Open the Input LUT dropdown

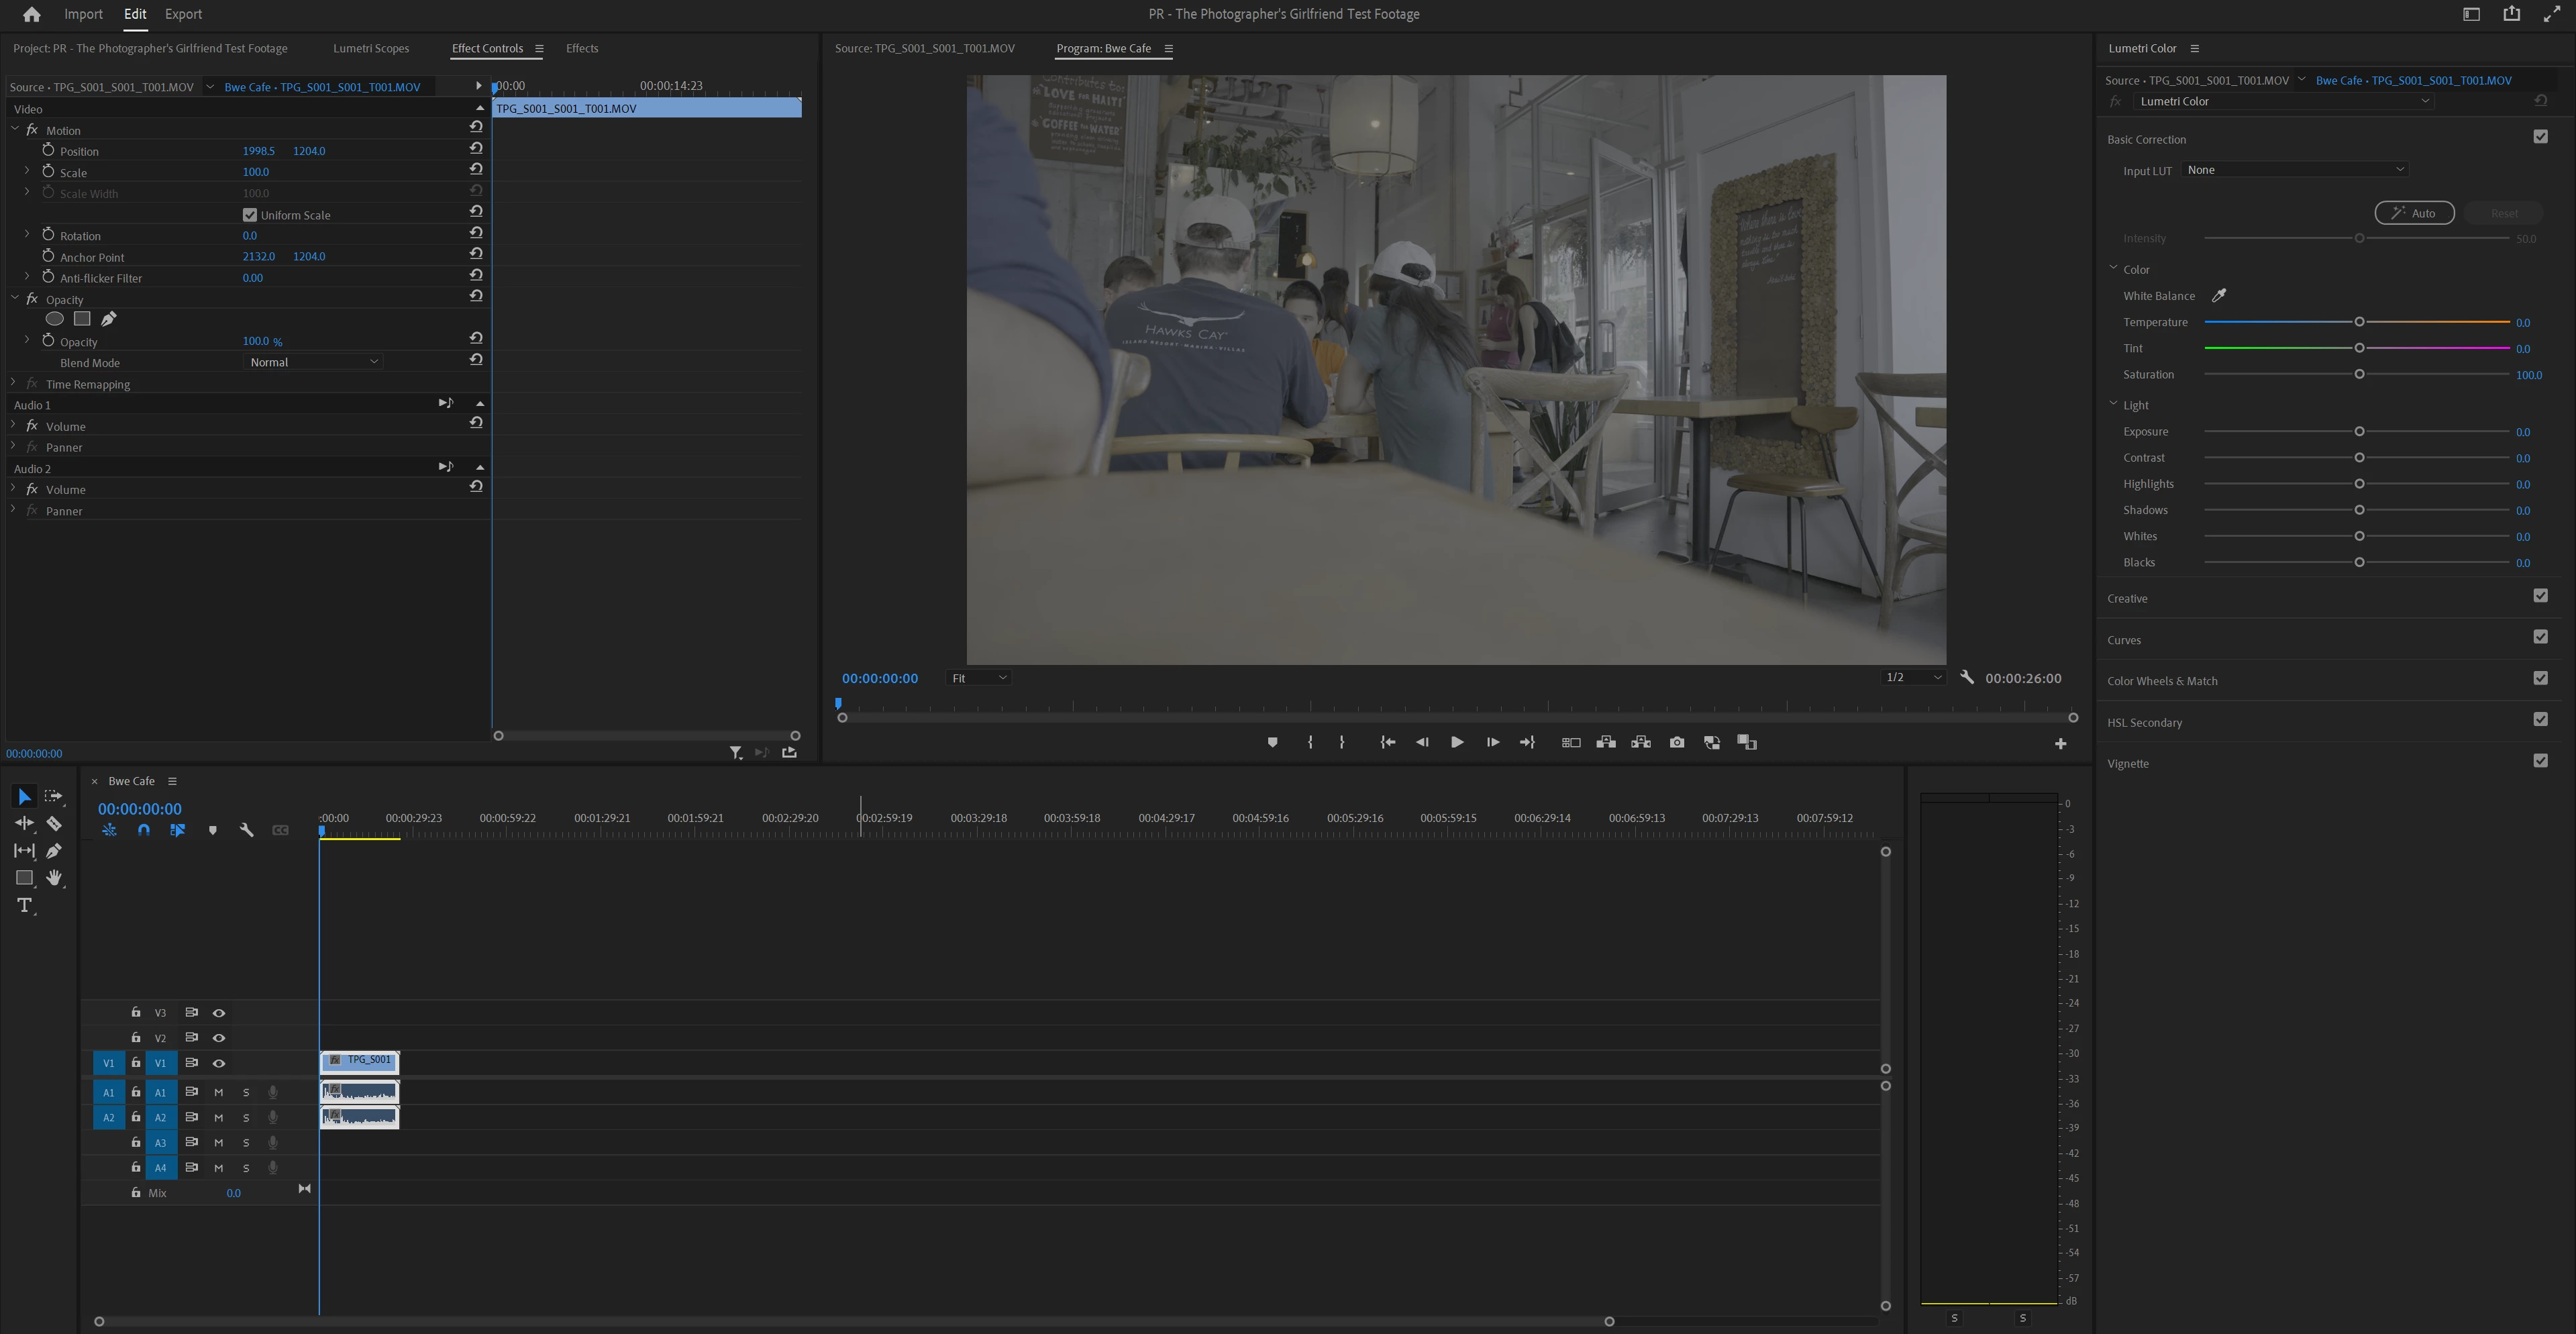2294,170
